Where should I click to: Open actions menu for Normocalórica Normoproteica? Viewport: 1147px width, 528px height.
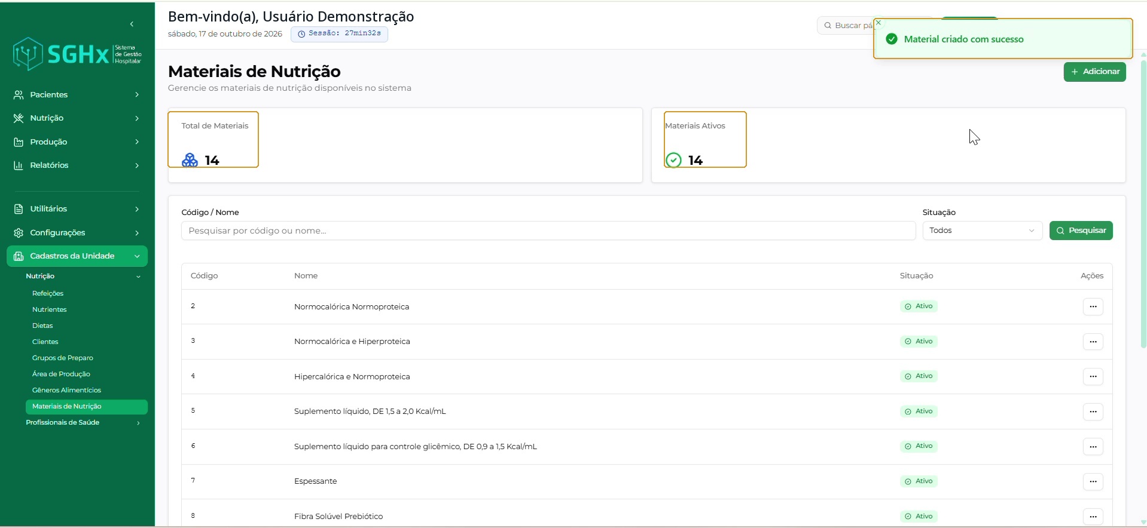click(1093, 306)
